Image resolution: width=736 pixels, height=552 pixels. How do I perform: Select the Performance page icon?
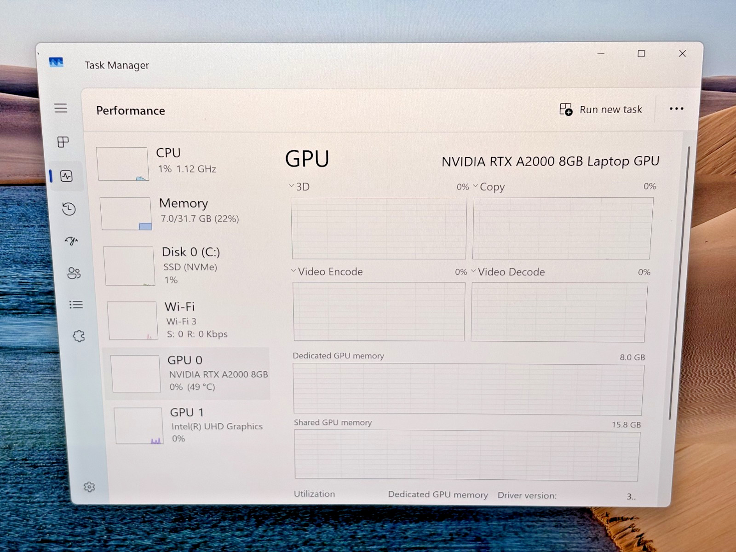tap(66, 176)
